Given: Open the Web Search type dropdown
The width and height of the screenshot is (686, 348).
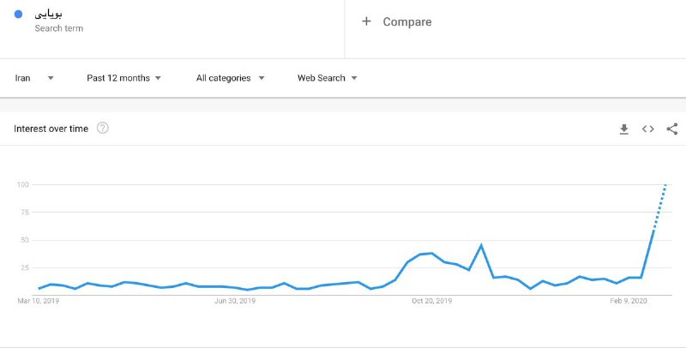Looking at the screenshot, I should coord(327,78).
